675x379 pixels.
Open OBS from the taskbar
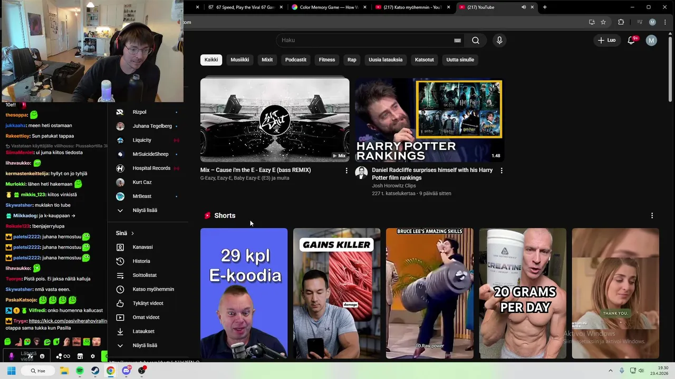[141, 371]
